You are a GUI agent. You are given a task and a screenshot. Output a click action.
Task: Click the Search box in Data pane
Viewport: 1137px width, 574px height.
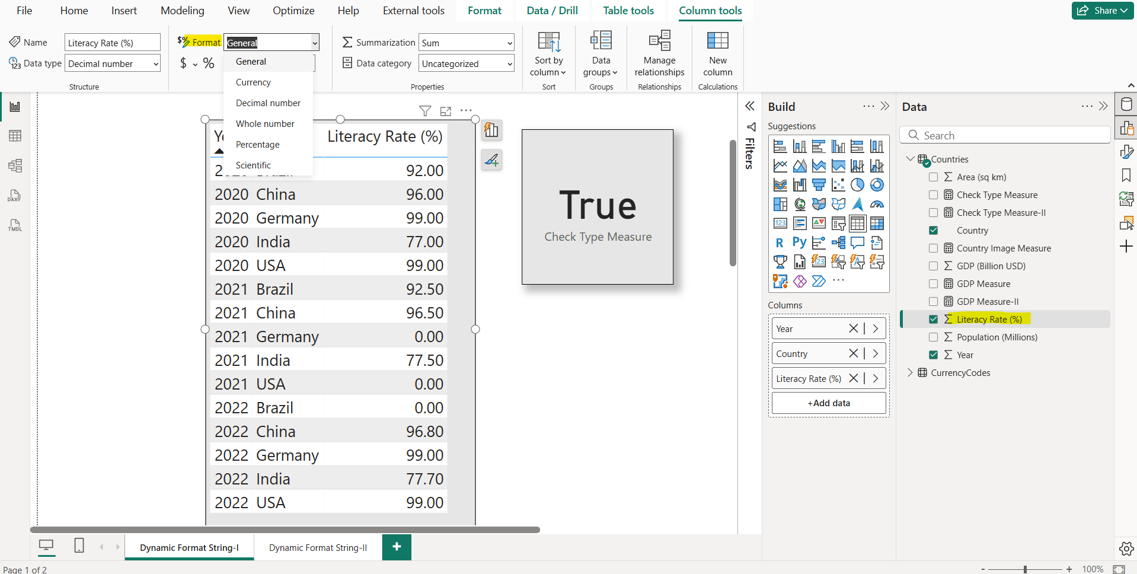1005,135
